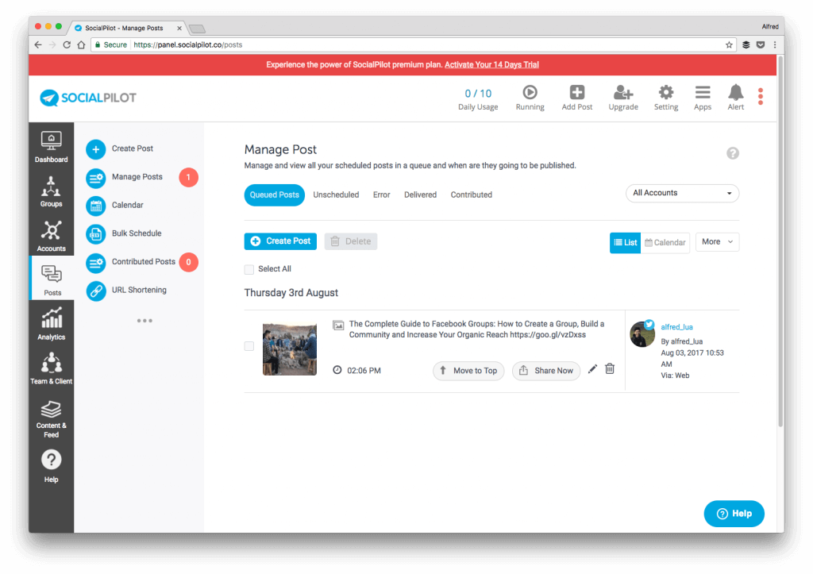813x574 pixels.
Task: Open the All Accounts dropdown
Action: 682,193
